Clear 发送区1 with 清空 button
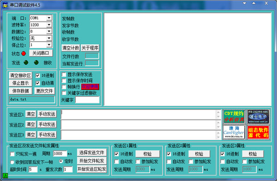Screen dimensions: 277x181 pyautogui.click(x=31, y=114)
